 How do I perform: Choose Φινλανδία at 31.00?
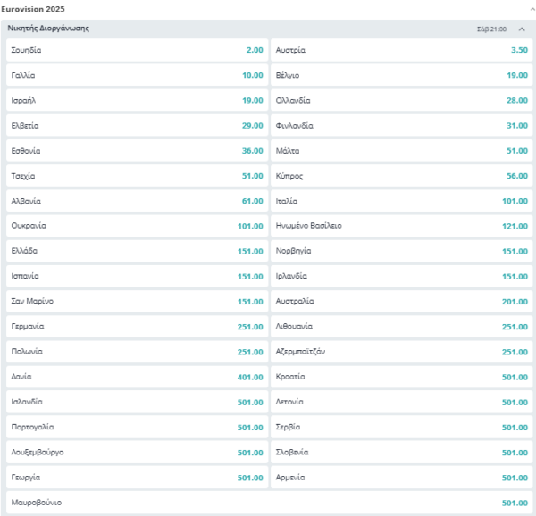pyautogui.click(x=402, y=126)
